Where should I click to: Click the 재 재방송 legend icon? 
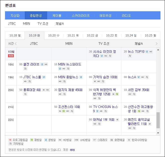coord(32,140)
